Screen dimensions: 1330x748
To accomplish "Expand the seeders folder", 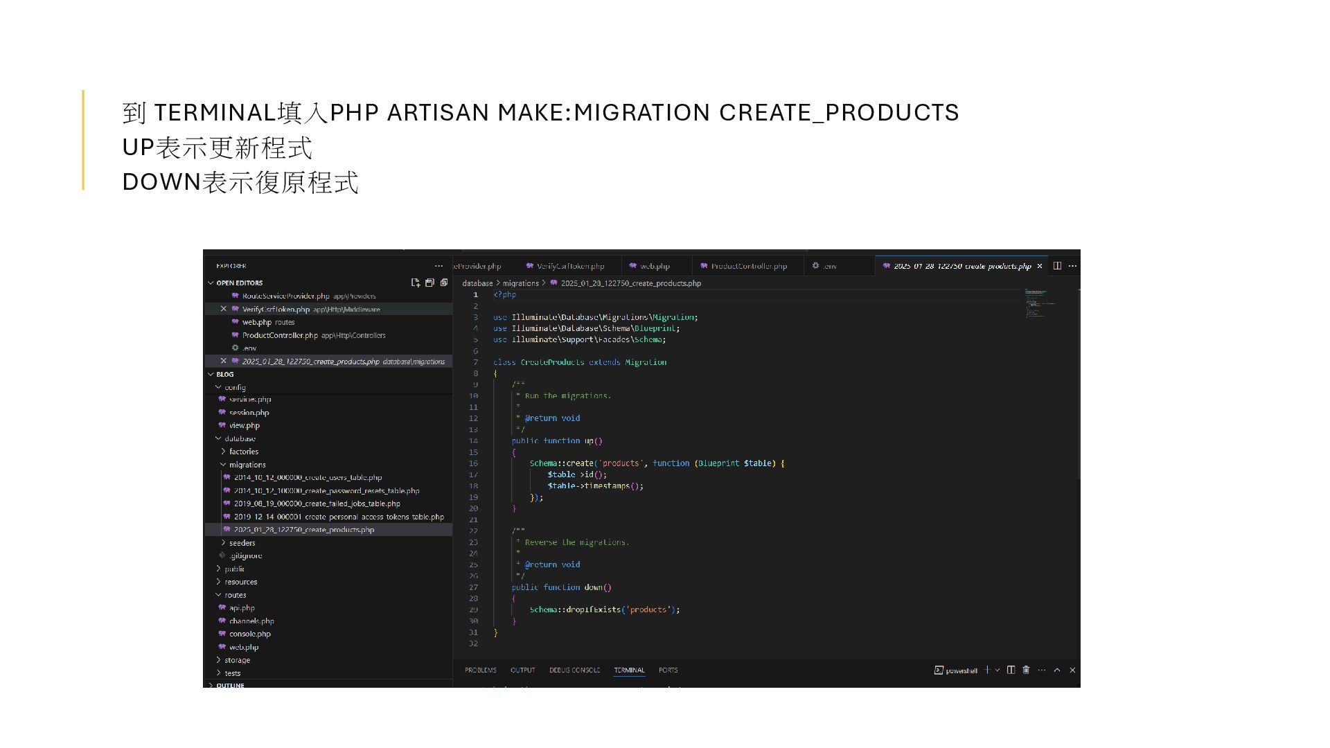I will pos(223,543).
